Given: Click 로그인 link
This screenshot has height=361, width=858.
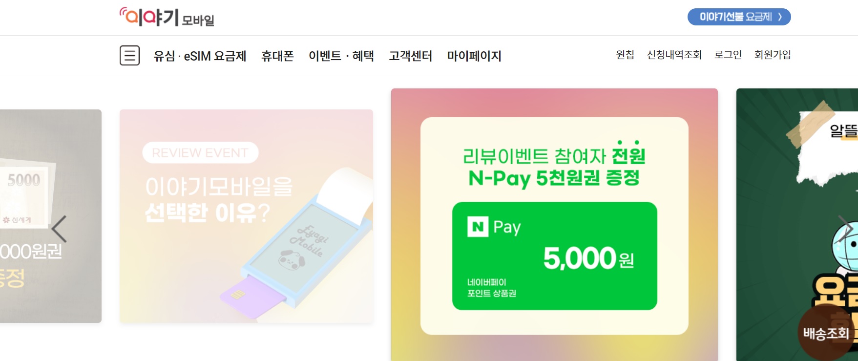Looking at the screenshot, I should coord(728,55).
